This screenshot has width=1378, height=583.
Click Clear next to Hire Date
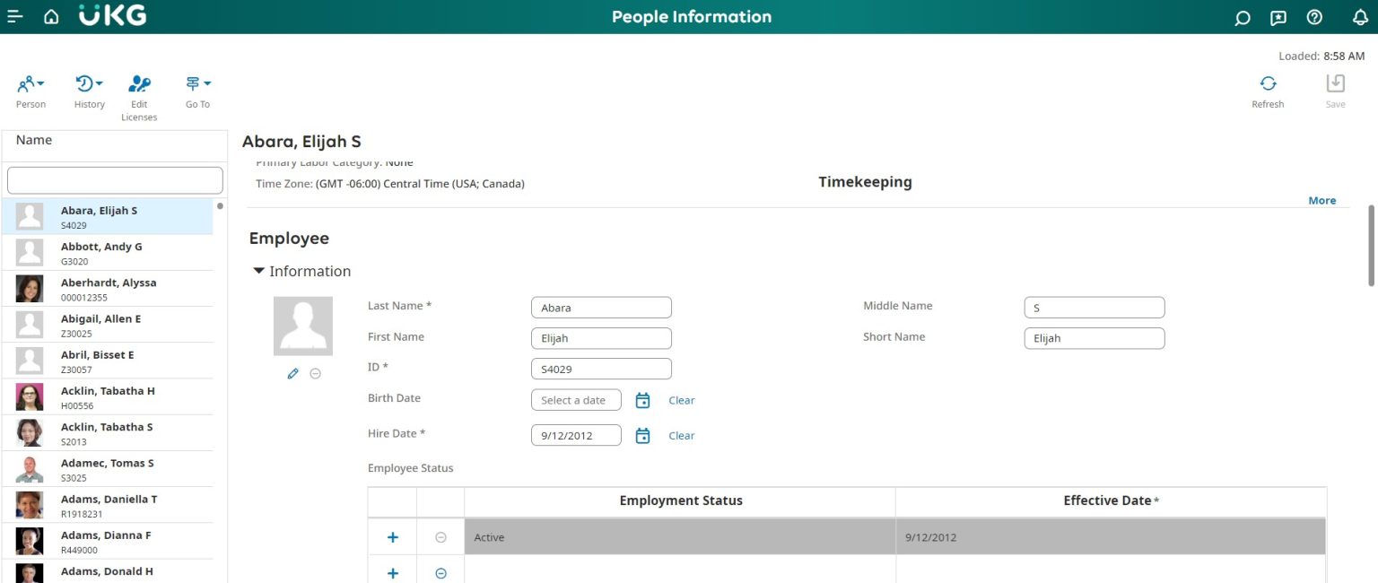pos(681,435)
